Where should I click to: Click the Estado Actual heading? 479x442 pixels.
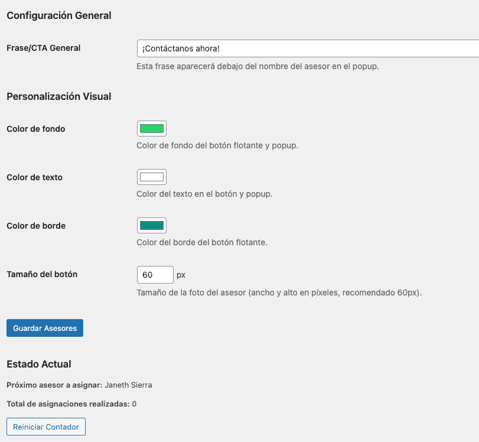(39, 364)
